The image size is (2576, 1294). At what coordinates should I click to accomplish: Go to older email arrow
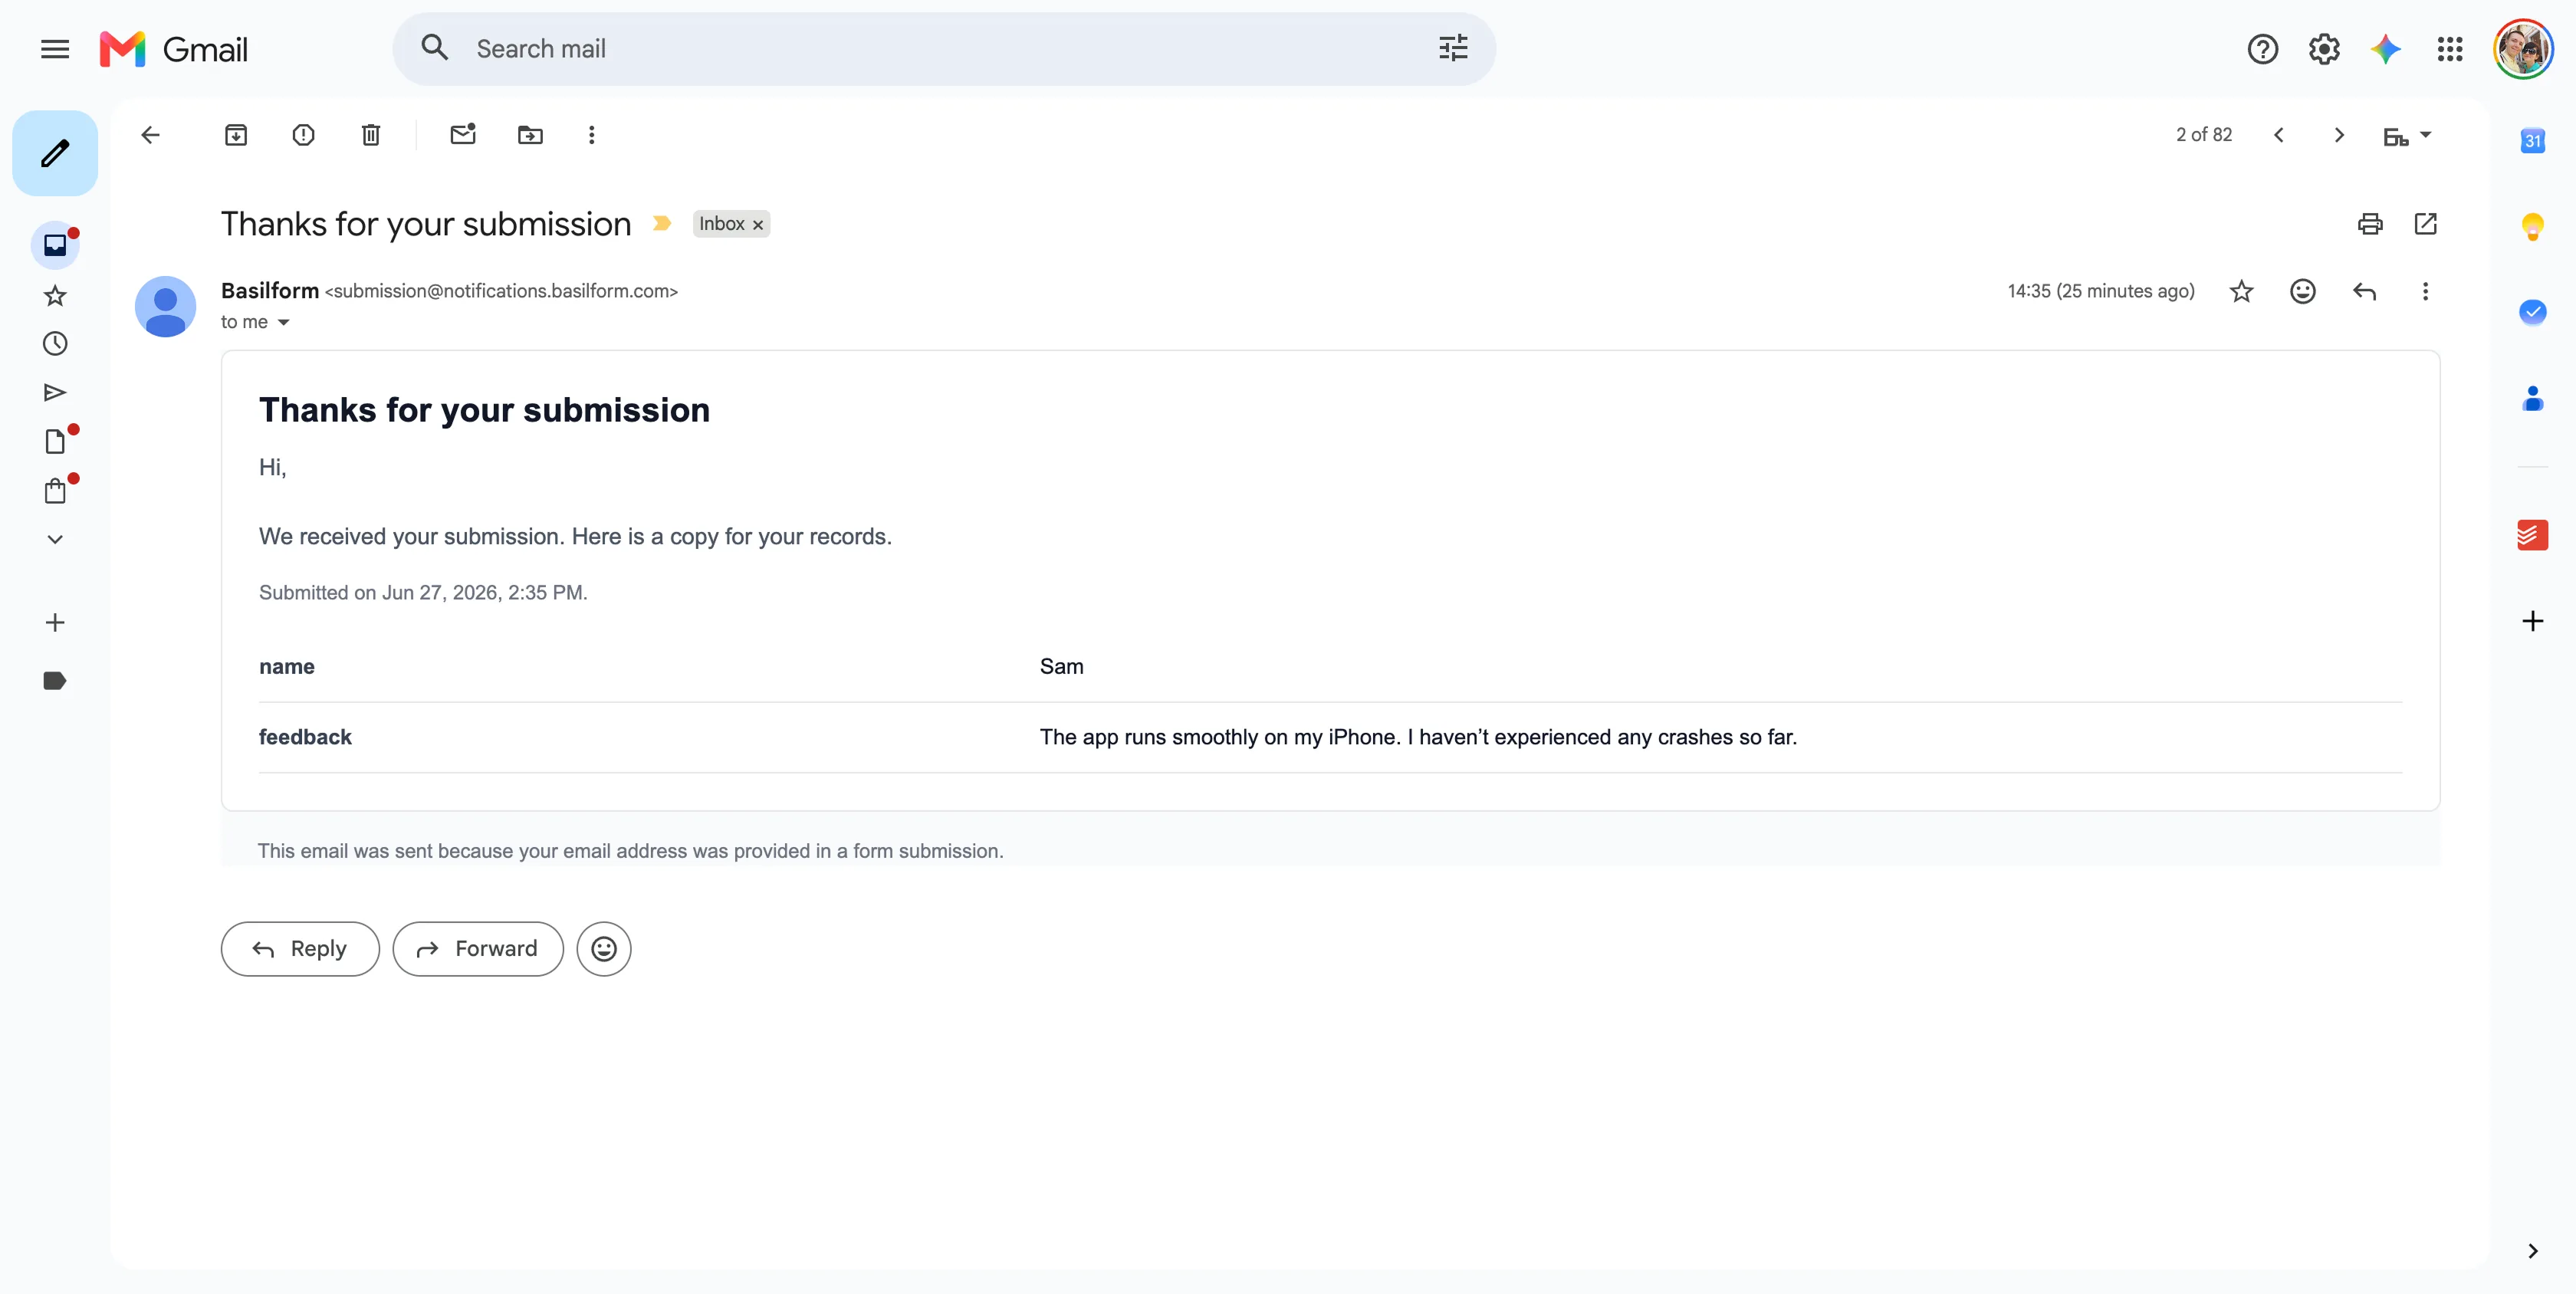pos(2339,135)
